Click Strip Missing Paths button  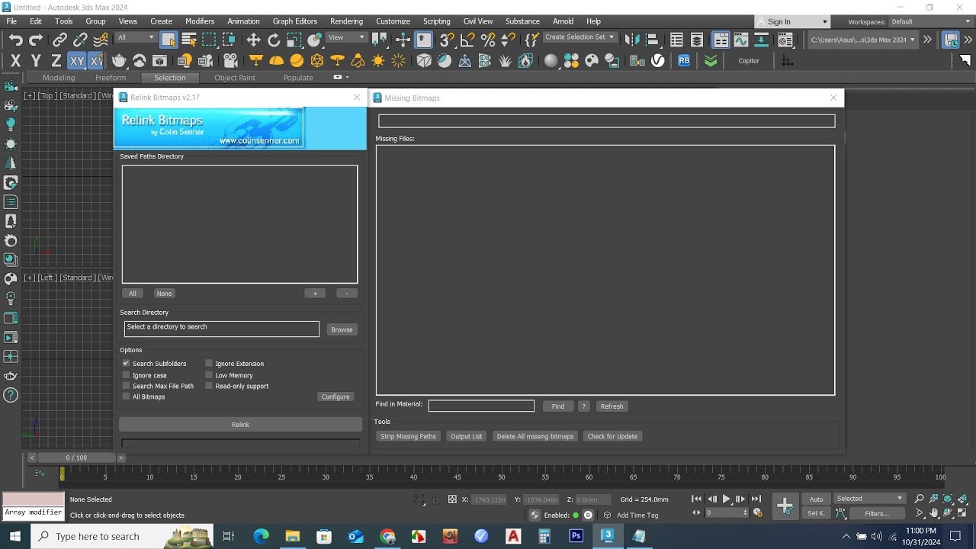(x=409, y=436)
